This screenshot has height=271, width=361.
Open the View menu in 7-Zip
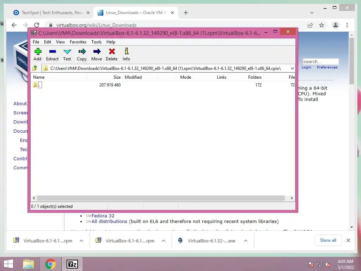60,42
